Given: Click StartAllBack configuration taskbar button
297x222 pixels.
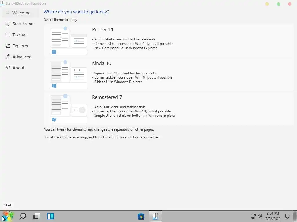Looking at the screenshot, I should point(155,216).
